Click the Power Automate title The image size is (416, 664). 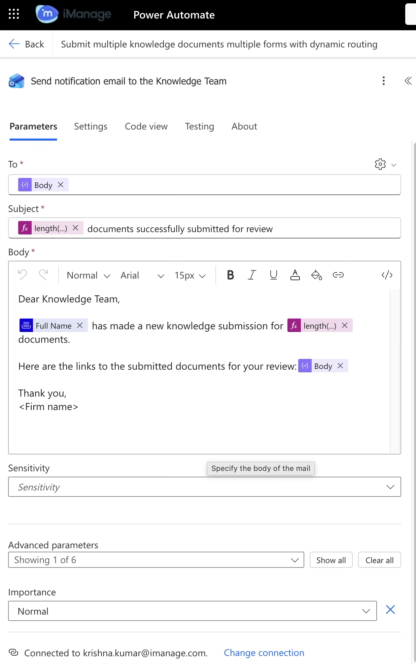tap(174, 15)
